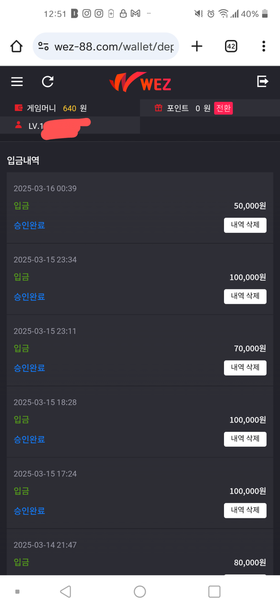The height and width of the screenshot is (608, 280).
Task: Click the wez-88.com address bar
Action: 114,46
